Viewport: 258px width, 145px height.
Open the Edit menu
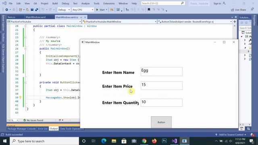click(x=19, y=3)
